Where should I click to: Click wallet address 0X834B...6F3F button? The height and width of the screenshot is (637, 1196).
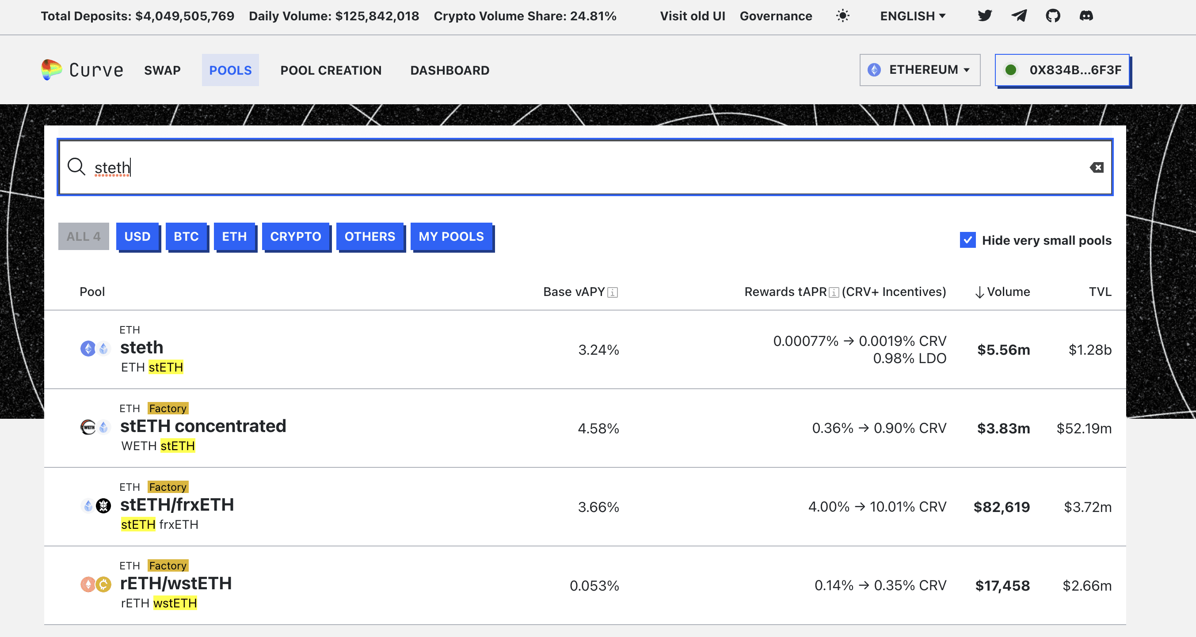1062,70
